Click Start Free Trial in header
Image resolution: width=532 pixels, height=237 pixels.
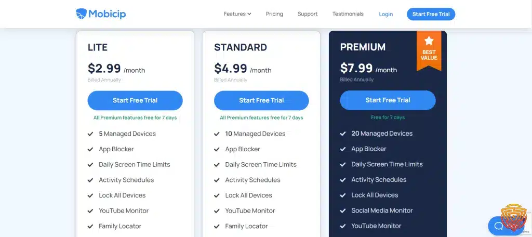click(x=431, y=14)
